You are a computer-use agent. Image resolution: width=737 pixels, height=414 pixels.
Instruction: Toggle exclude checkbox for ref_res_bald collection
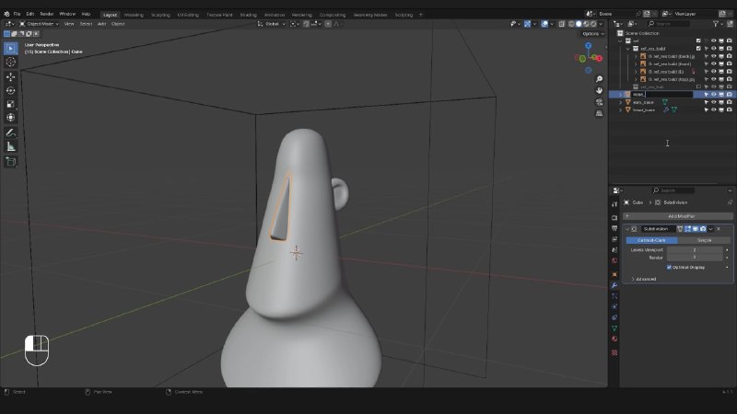[x=698, y=49]
